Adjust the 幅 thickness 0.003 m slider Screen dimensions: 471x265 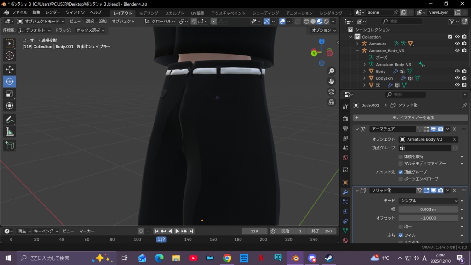[428, 210]
